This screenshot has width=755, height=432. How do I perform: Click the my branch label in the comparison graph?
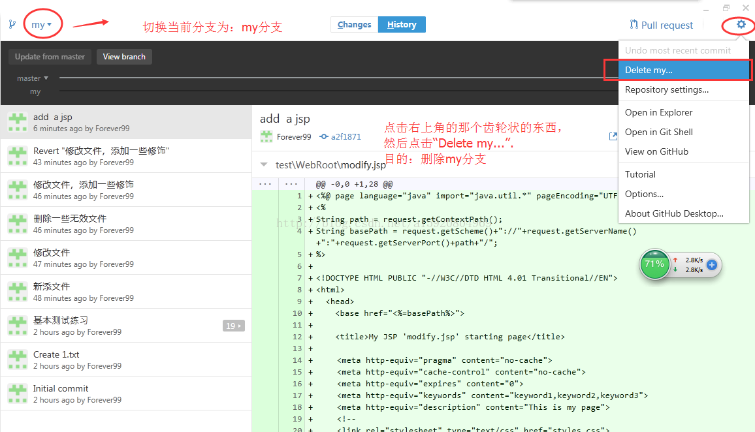[x=35, y=91]
